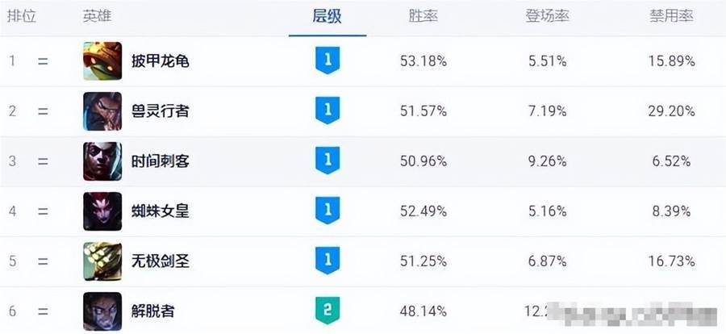Click the 披甲龙龟 champion portrait

click(x=102, y=61)
